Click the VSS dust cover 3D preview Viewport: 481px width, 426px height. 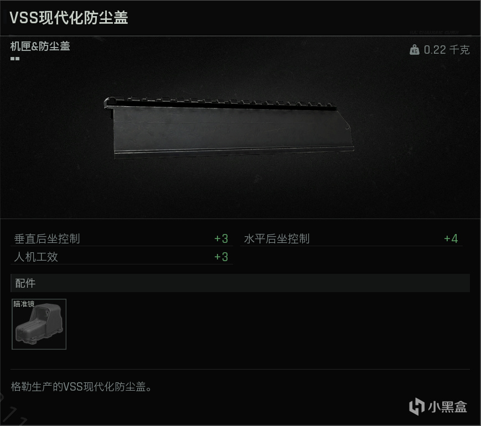(229, 128)
